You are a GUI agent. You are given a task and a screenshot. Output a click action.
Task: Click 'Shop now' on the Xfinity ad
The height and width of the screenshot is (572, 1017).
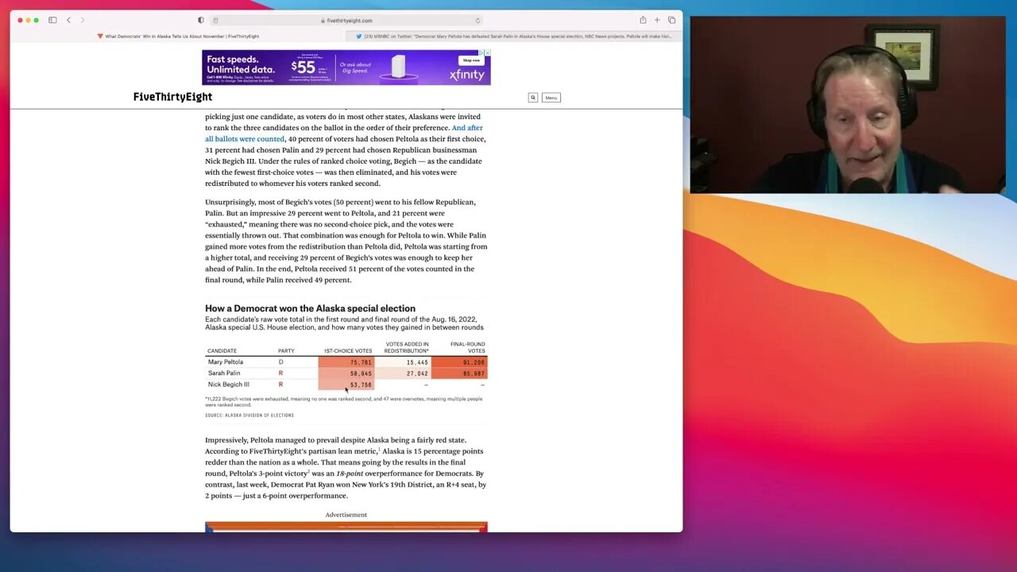[x=471, y=60]
